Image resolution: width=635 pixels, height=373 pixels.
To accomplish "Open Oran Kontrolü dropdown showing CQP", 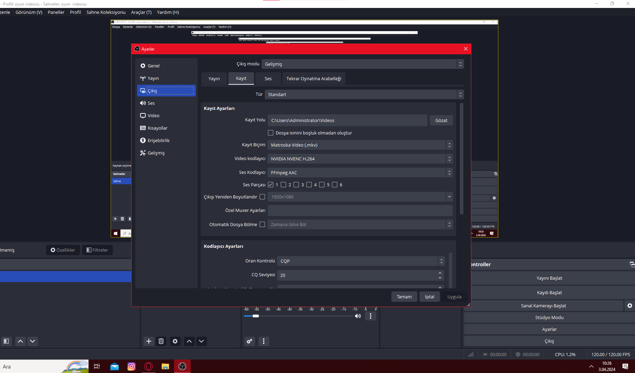I will (361, 261).
